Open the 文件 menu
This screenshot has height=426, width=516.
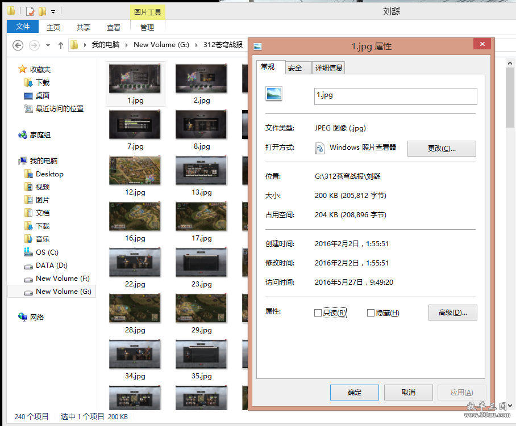click(23, 27)
